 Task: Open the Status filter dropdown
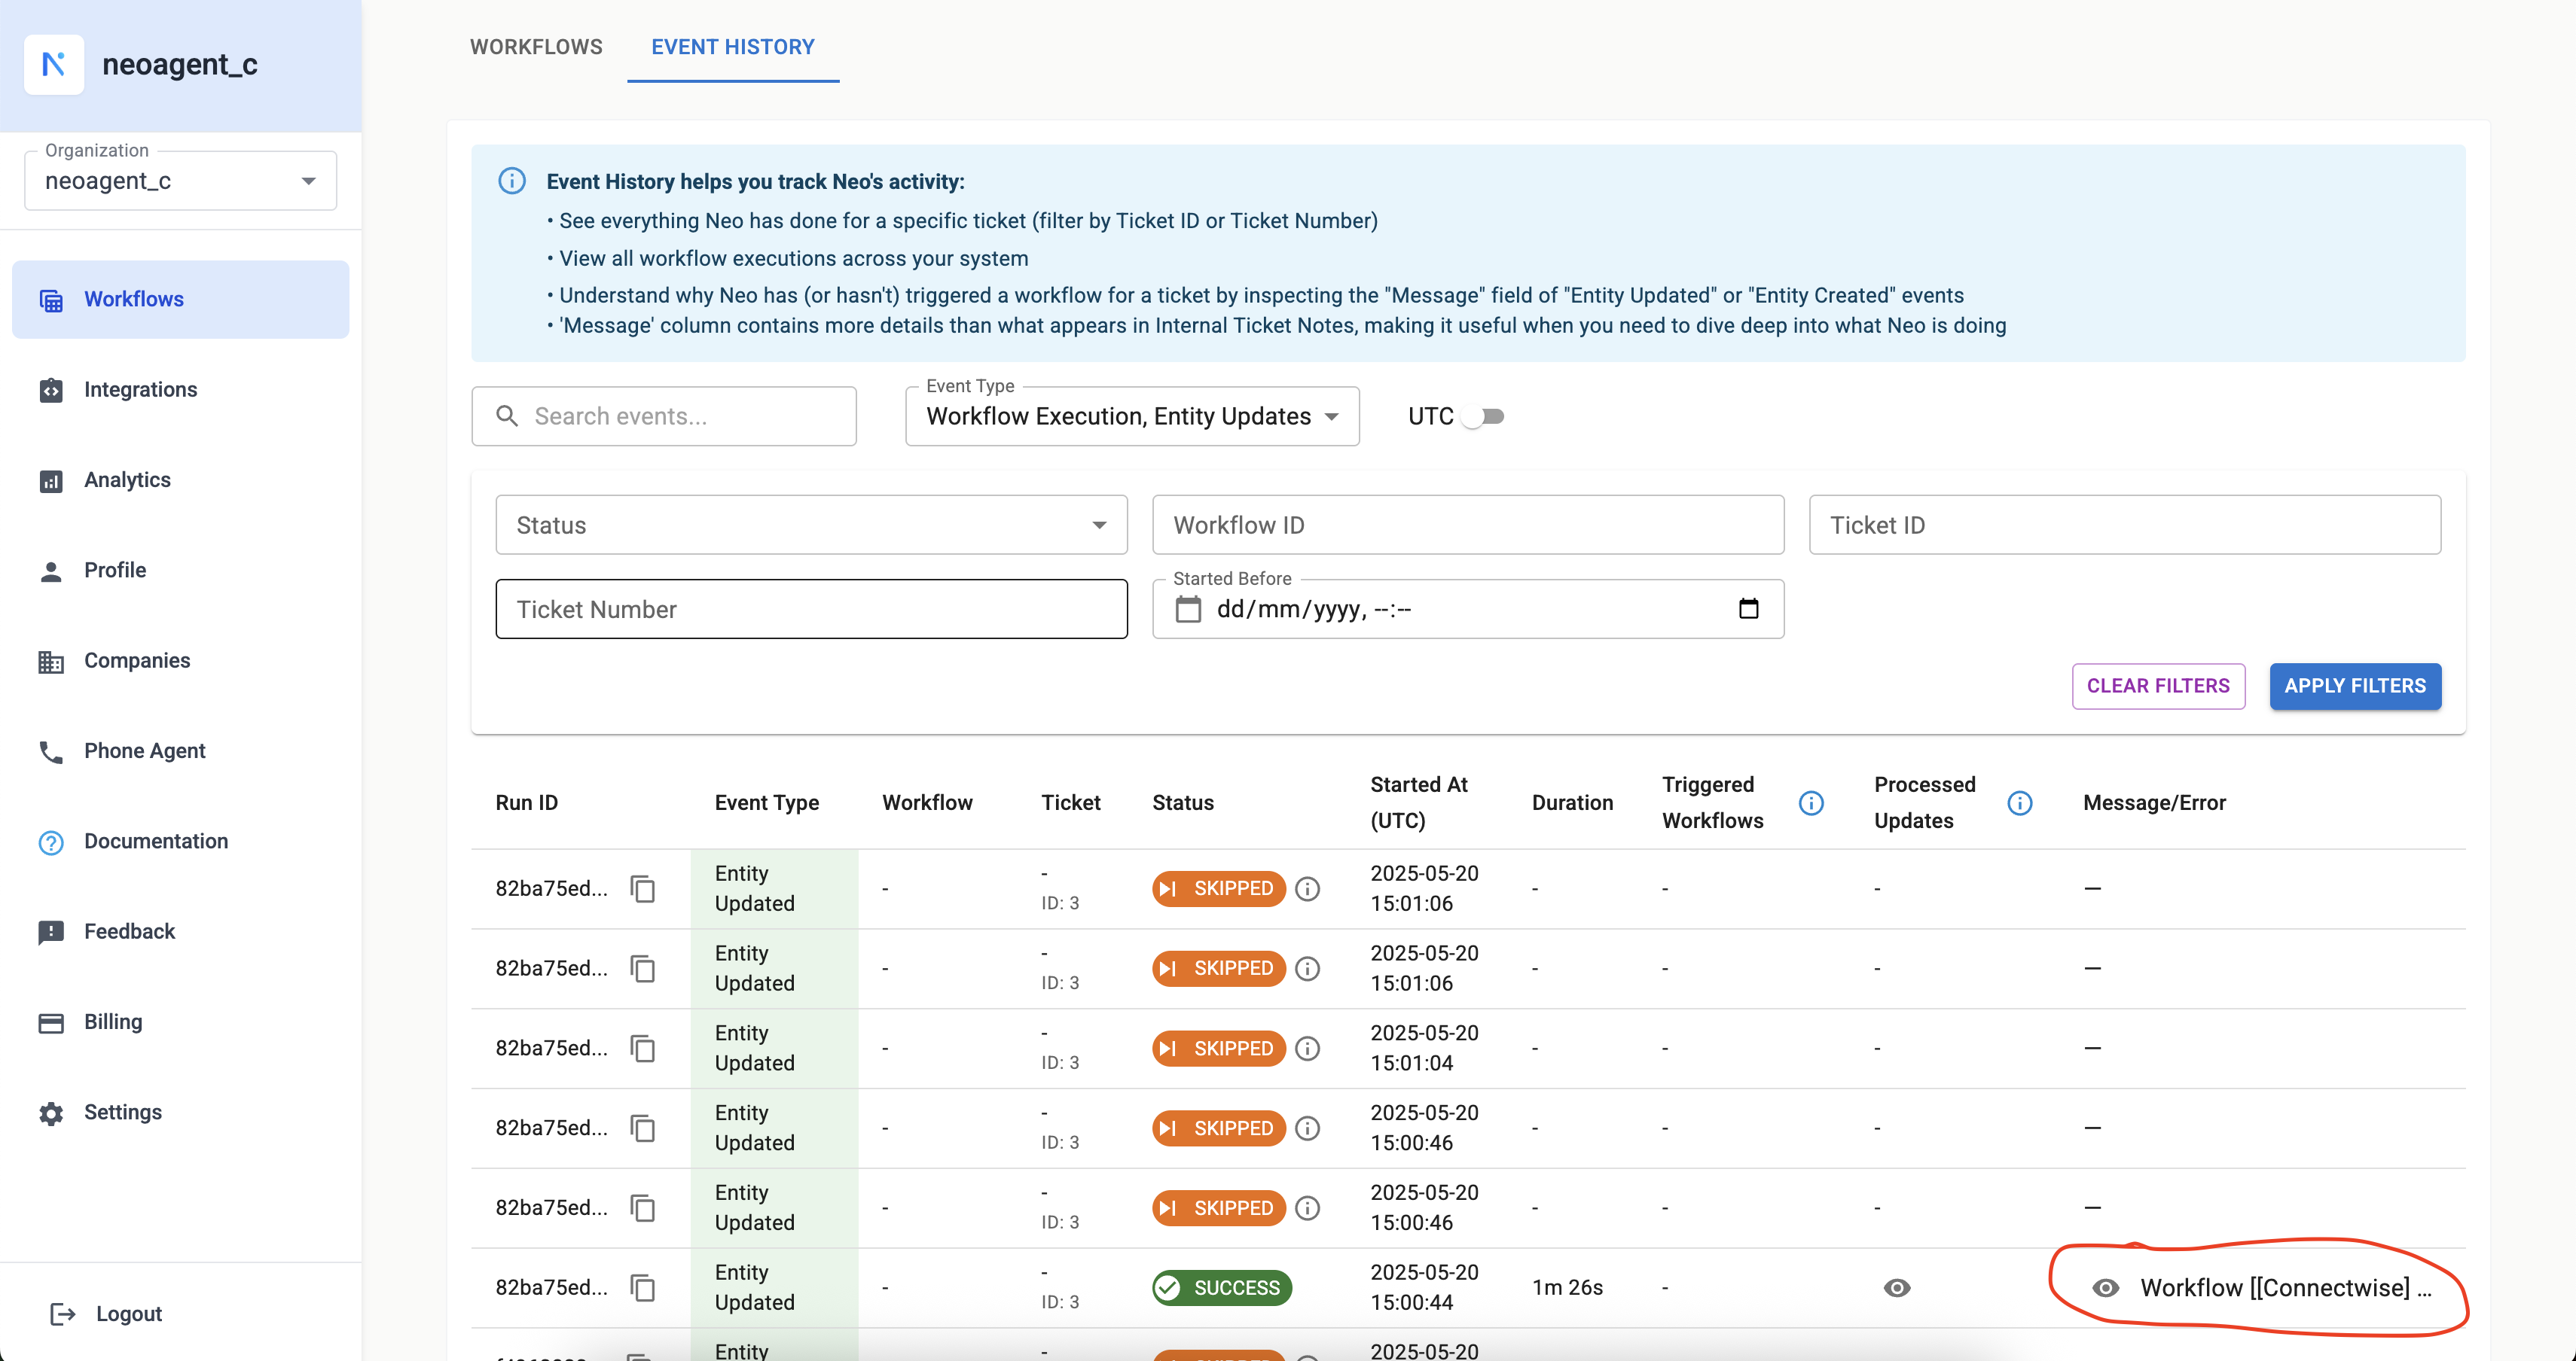point(810,525)
